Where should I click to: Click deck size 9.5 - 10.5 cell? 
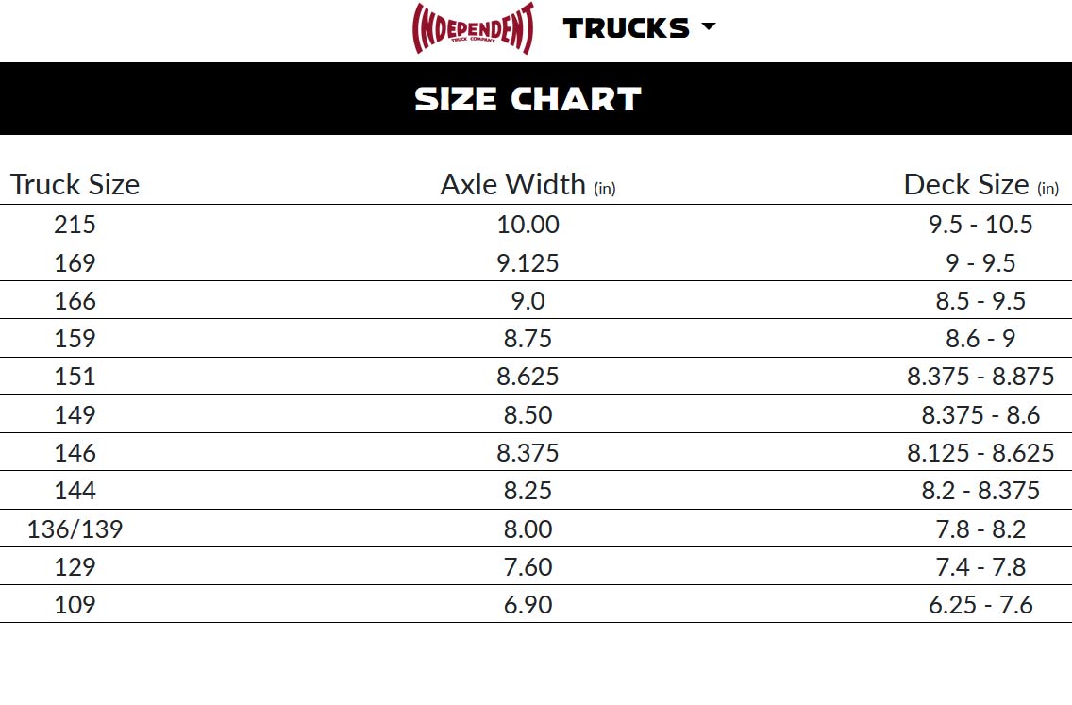(980, 225)
